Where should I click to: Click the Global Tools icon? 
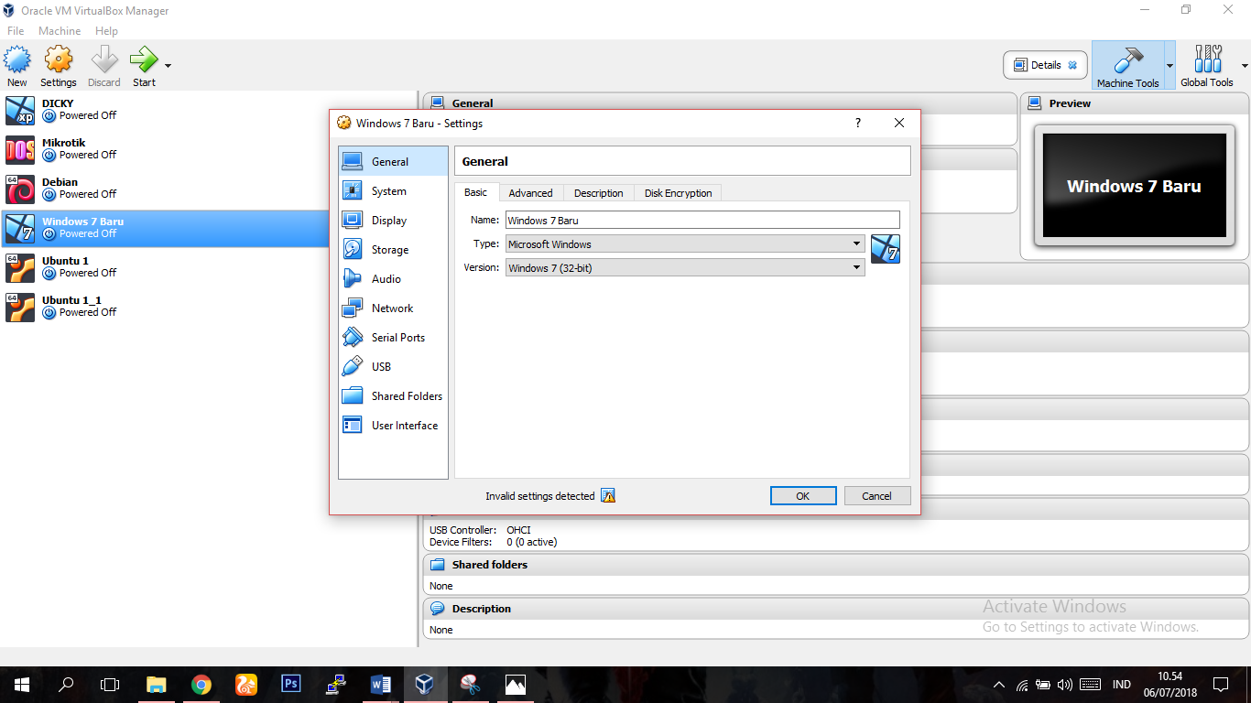[1207, 66]
